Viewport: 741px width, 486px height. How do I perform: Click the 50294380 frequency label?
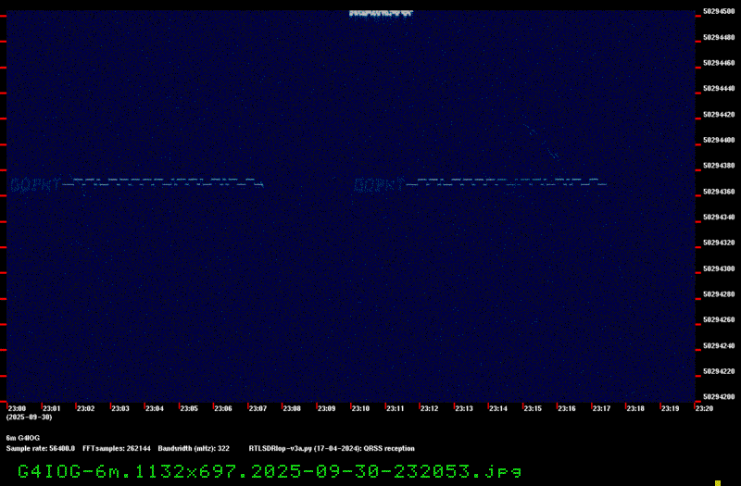719,166
